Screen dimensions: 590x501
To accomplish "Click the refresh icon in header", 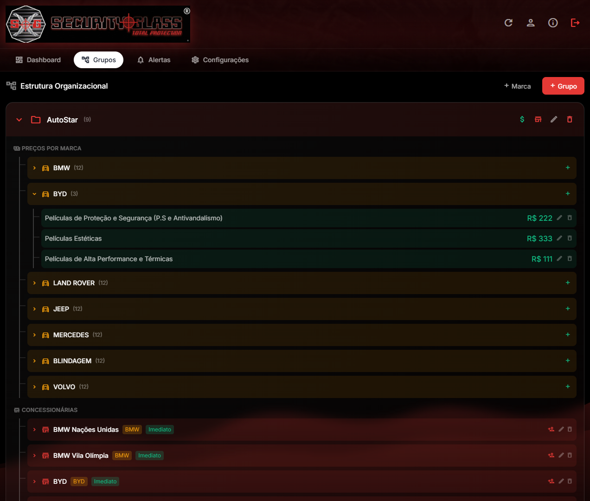I will pos(508,23).
